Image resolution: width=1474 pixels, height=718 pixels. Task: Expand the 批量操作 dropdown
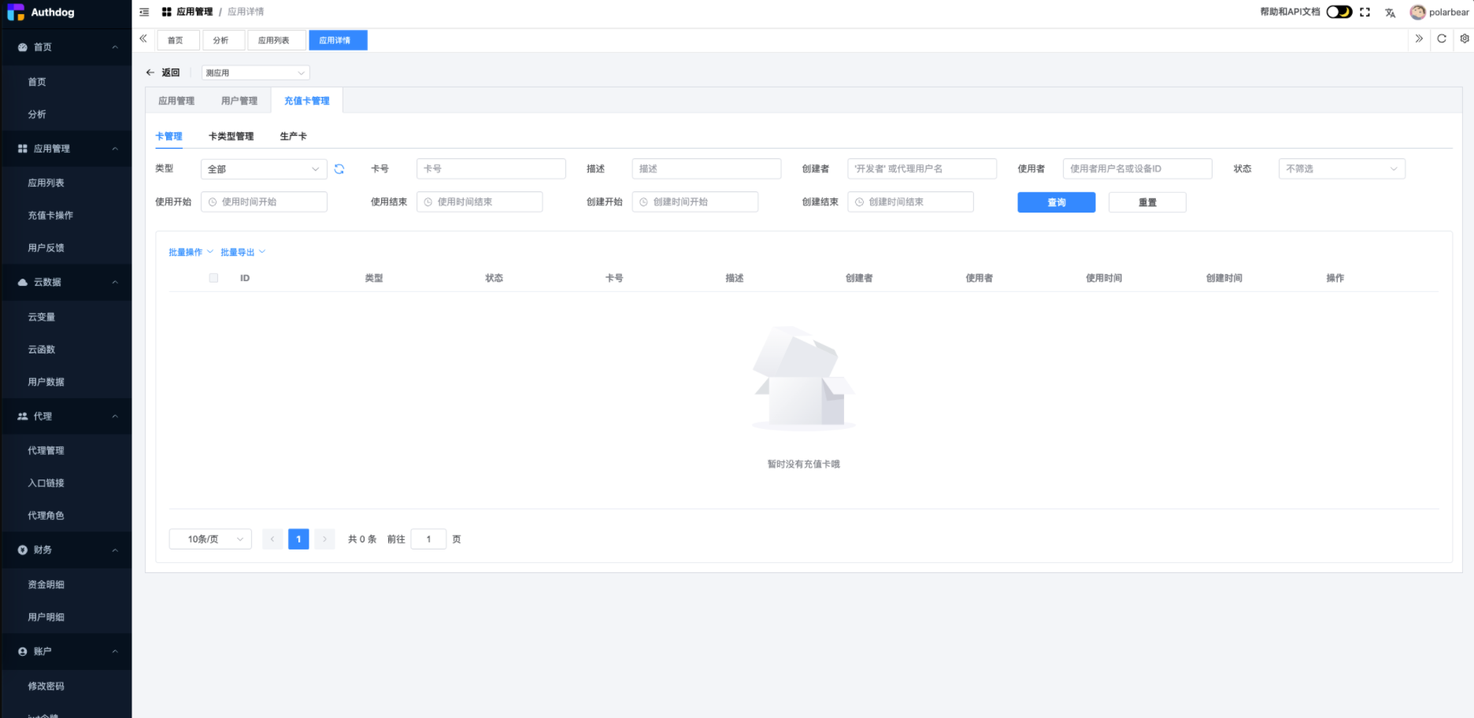pos(191,252)
